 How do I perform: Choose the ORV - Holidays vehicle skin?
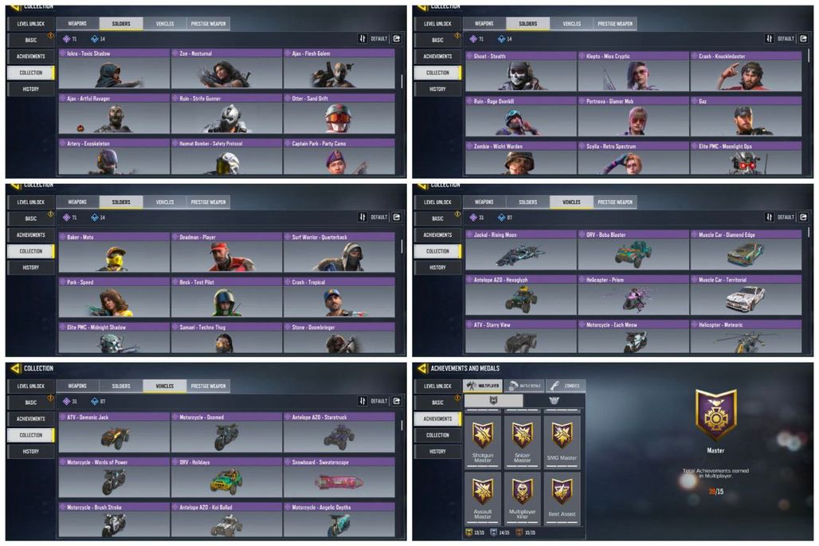(x=227, y=477)
